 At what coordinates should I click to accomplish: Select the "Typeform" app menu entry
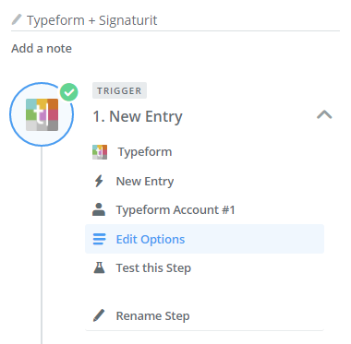coord(204,152)
